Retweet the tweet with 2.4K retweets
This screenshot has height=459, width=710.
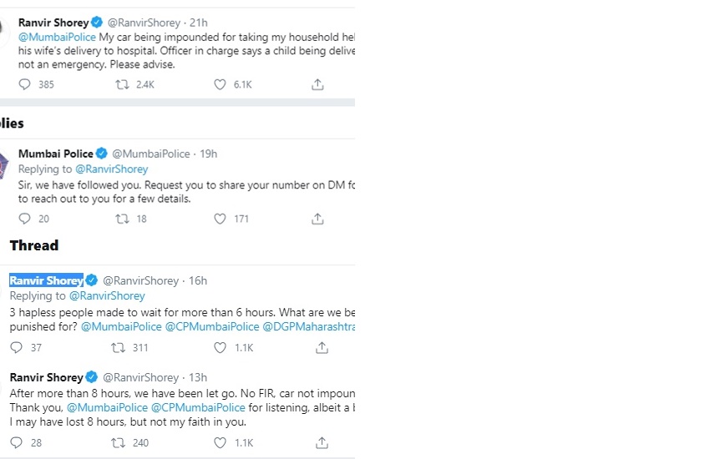122,84
